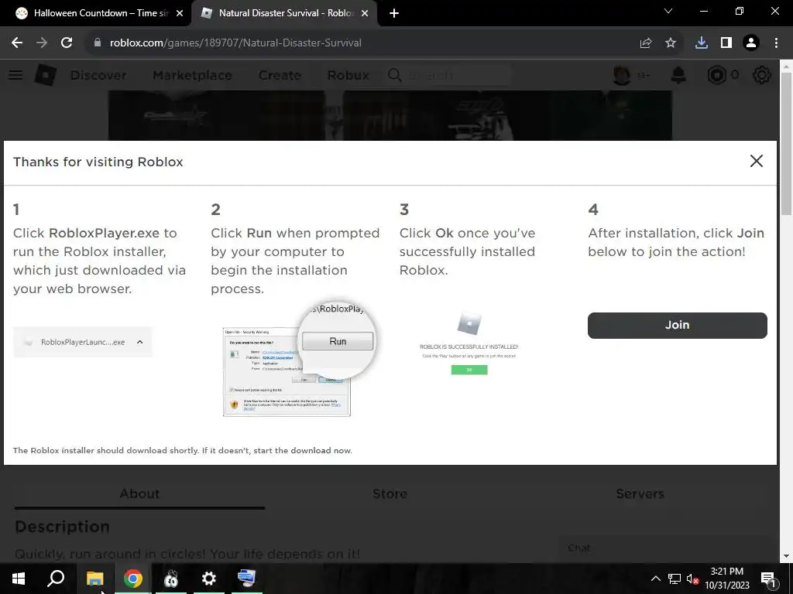
Task: Click the browser forward arrow
Action: (x=42, y=43)
